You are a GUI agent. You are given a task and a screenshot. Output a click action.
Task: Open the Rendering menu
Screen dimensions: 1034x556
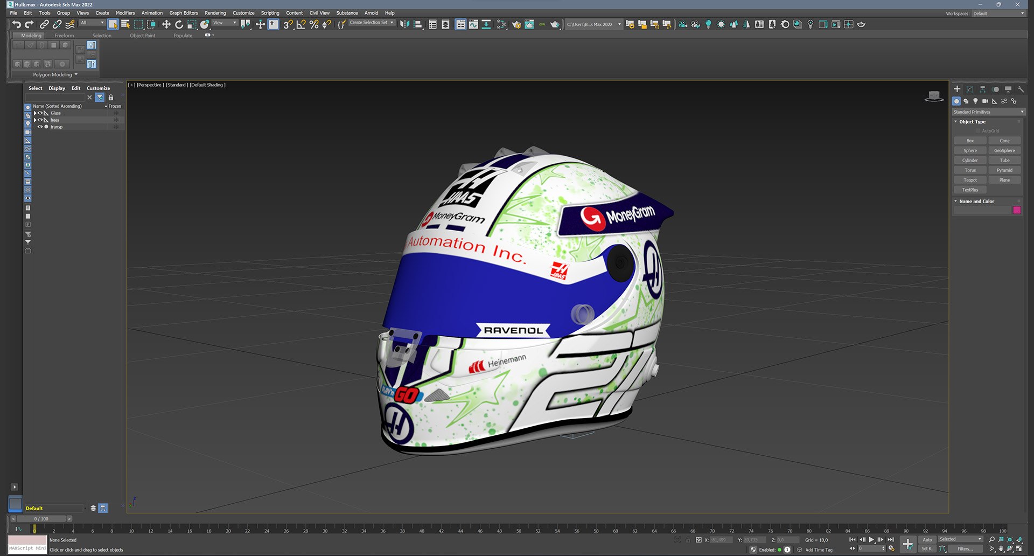click(x=215, y=13)
